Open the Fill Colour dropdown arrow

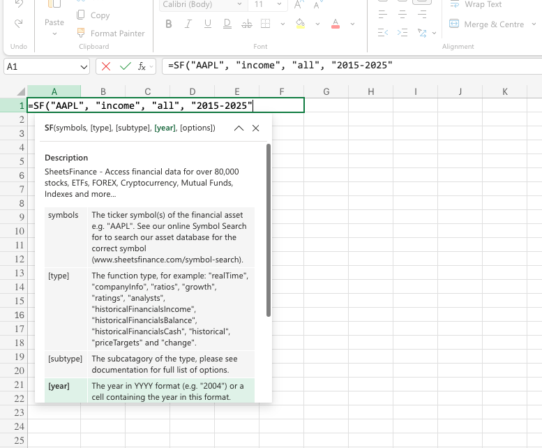[317, 24]
